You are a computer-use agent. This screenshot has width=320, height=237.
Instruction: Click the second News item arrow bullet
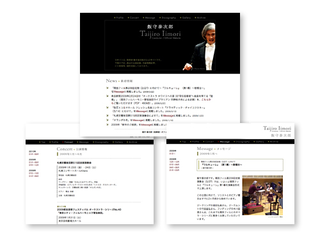(108, 96)
